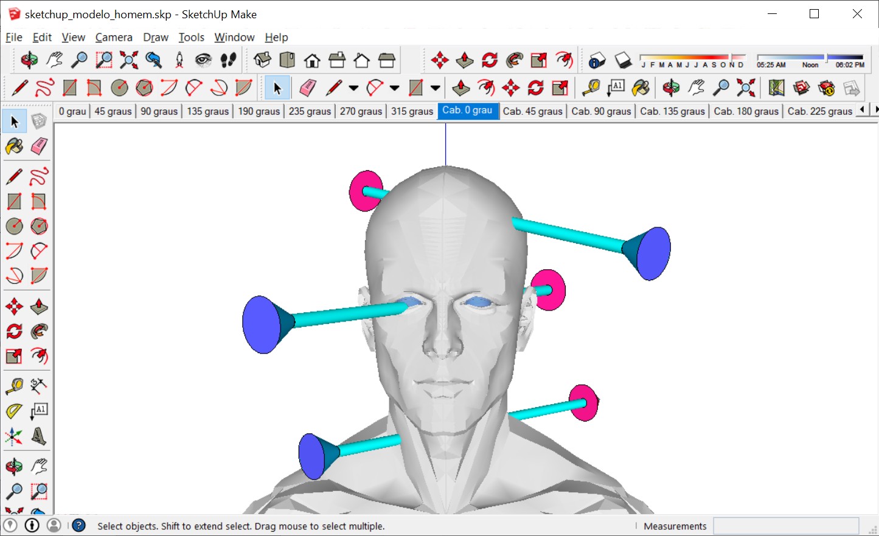The image size is (879, 536).
Task: Select Freehand tool in left palette
Action: (x=39, y=177)
